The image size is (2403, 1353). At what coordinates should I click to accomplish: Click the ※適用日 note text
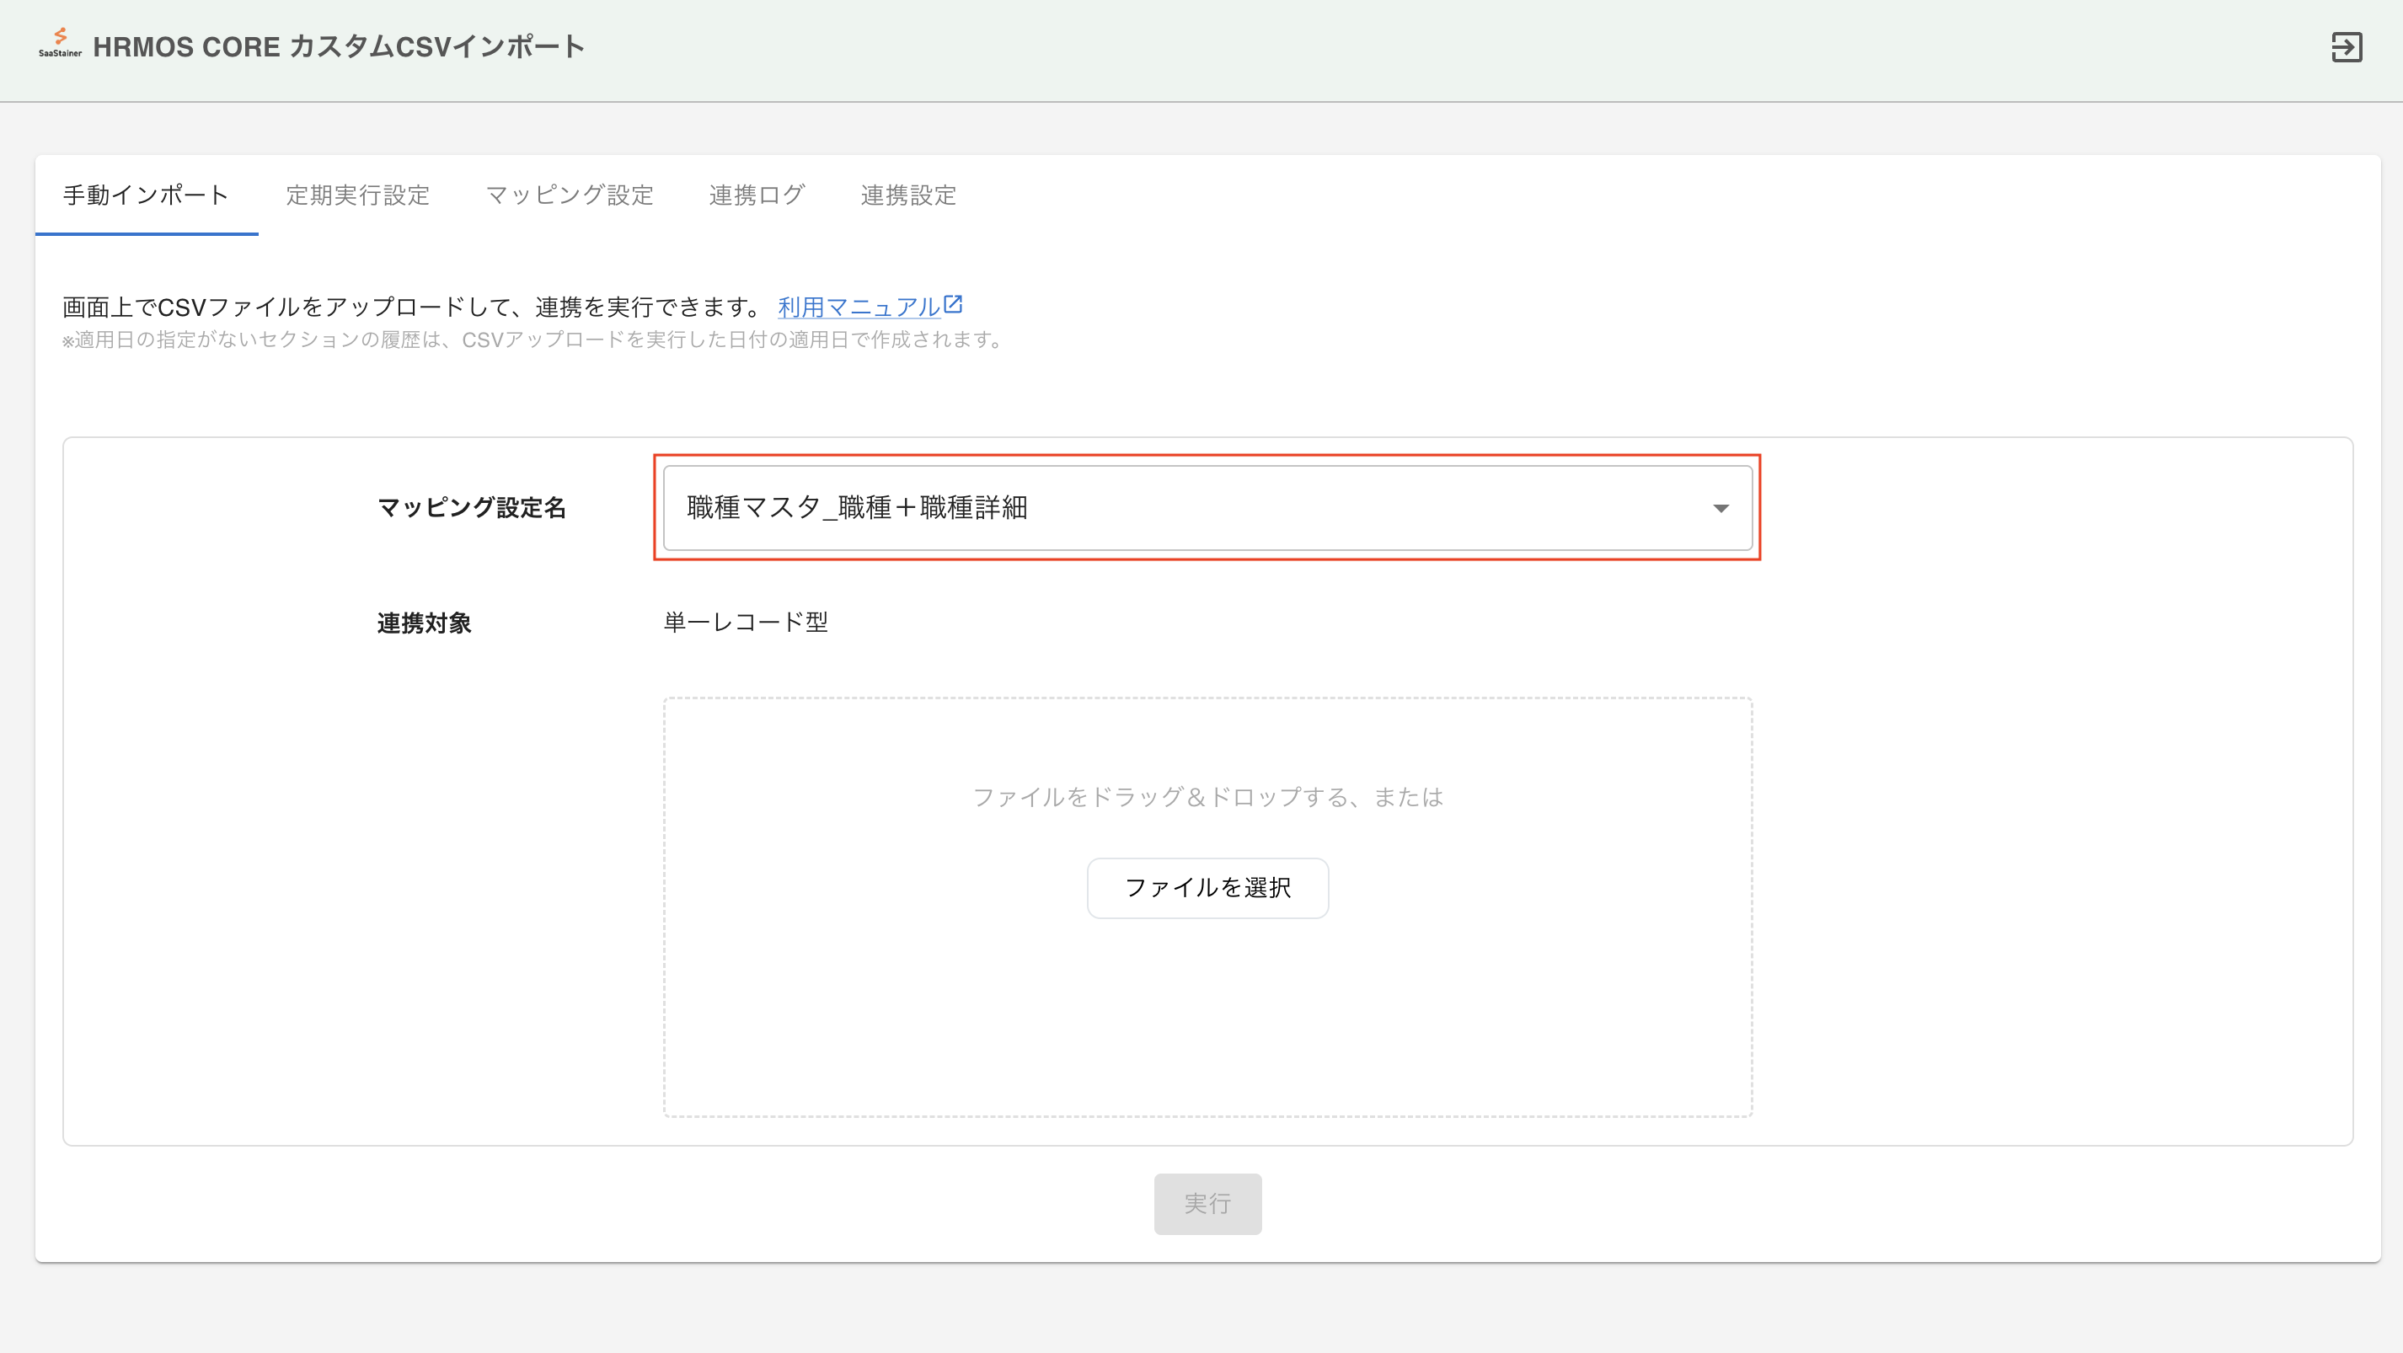pyautogui.click(x=533, y=340)
